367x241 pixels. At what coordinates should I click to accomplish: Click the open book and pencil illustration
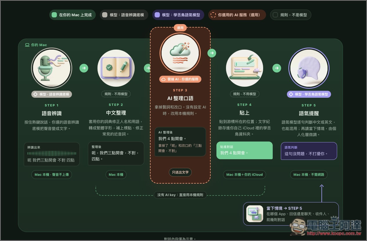(116, 68)
